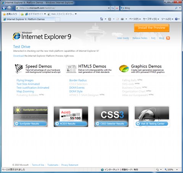This screenshot has height=173, width=183.
Task: Click the red Stop loading X icon
Action: [x=117, y=8]
